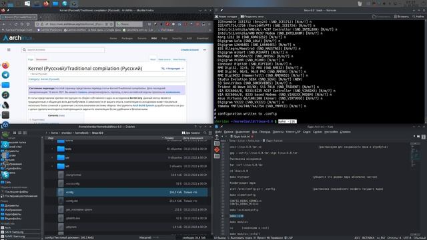This screenshot has width=427, height=240.
Task: Expand the tools folder in Dolphin
Action: (52, 149)
